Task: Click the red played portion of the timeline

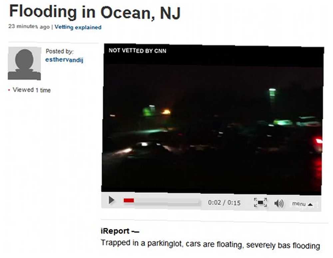Action: click(x=129, y=200)
